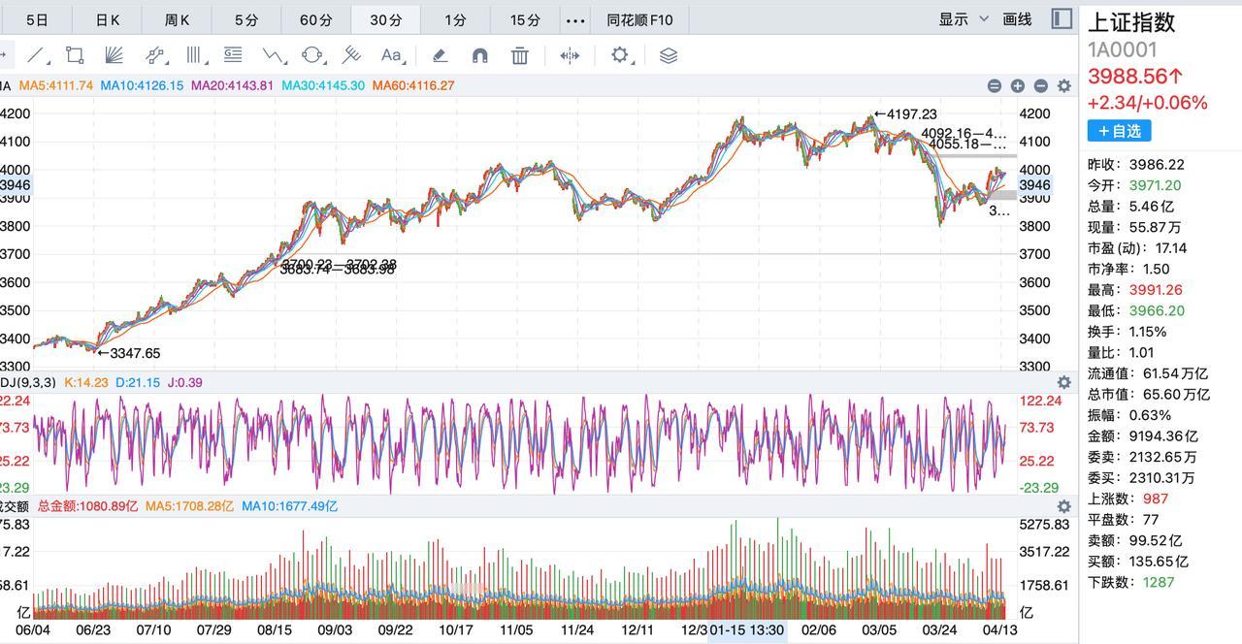The height and width of the screenshot is (644, 1242).
Task: Toggle the right side panel layout icon
Action: coord(1062,18)
